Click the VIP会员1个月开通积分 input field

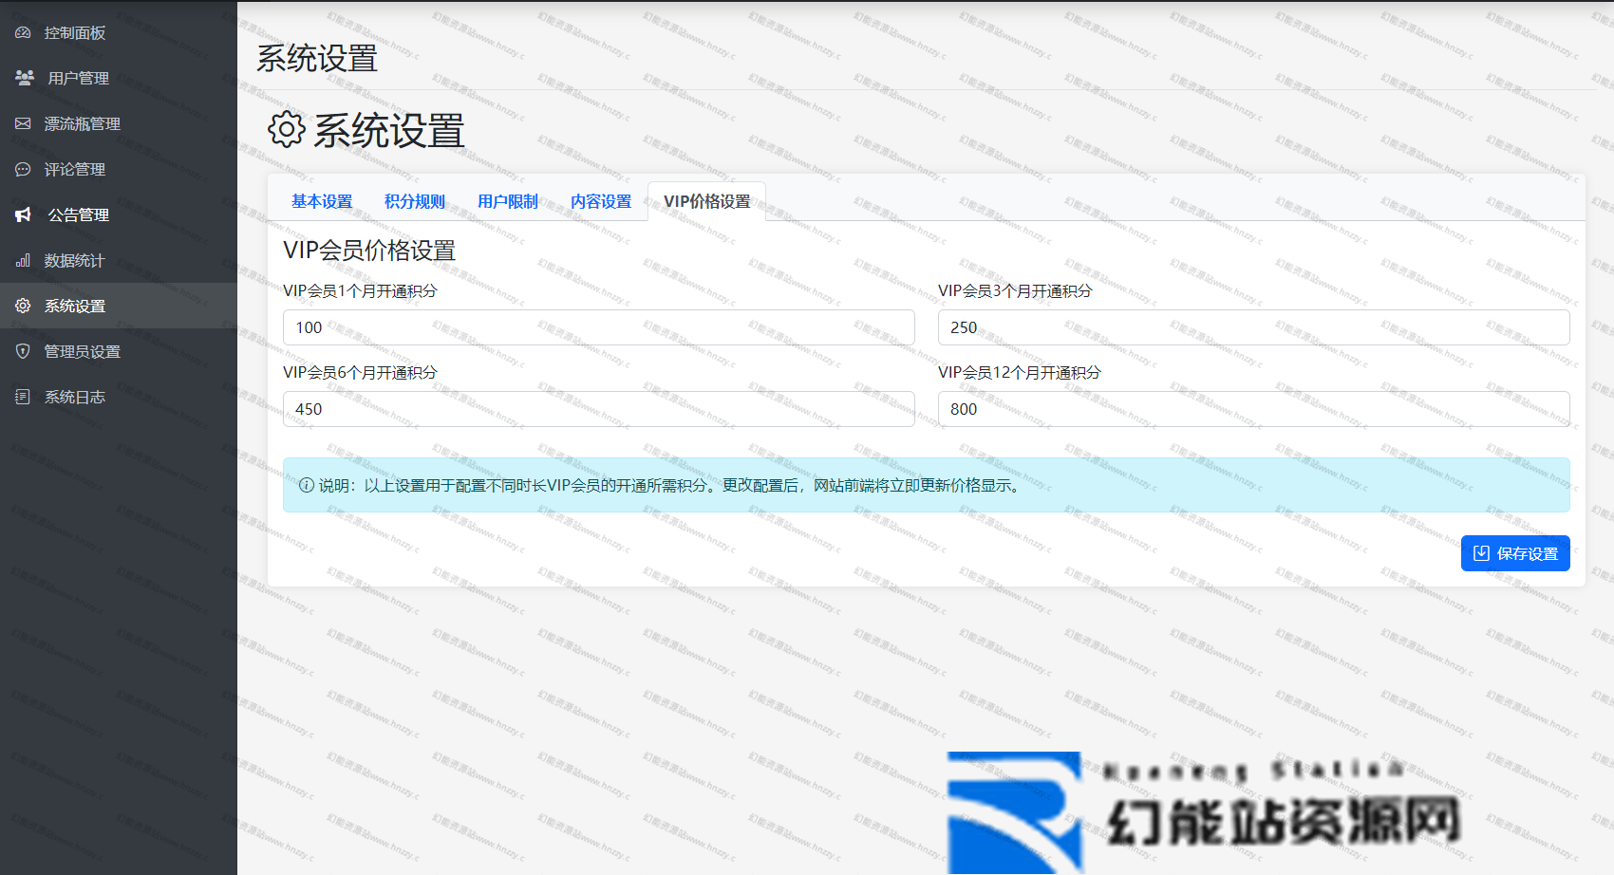pos(599,327)
